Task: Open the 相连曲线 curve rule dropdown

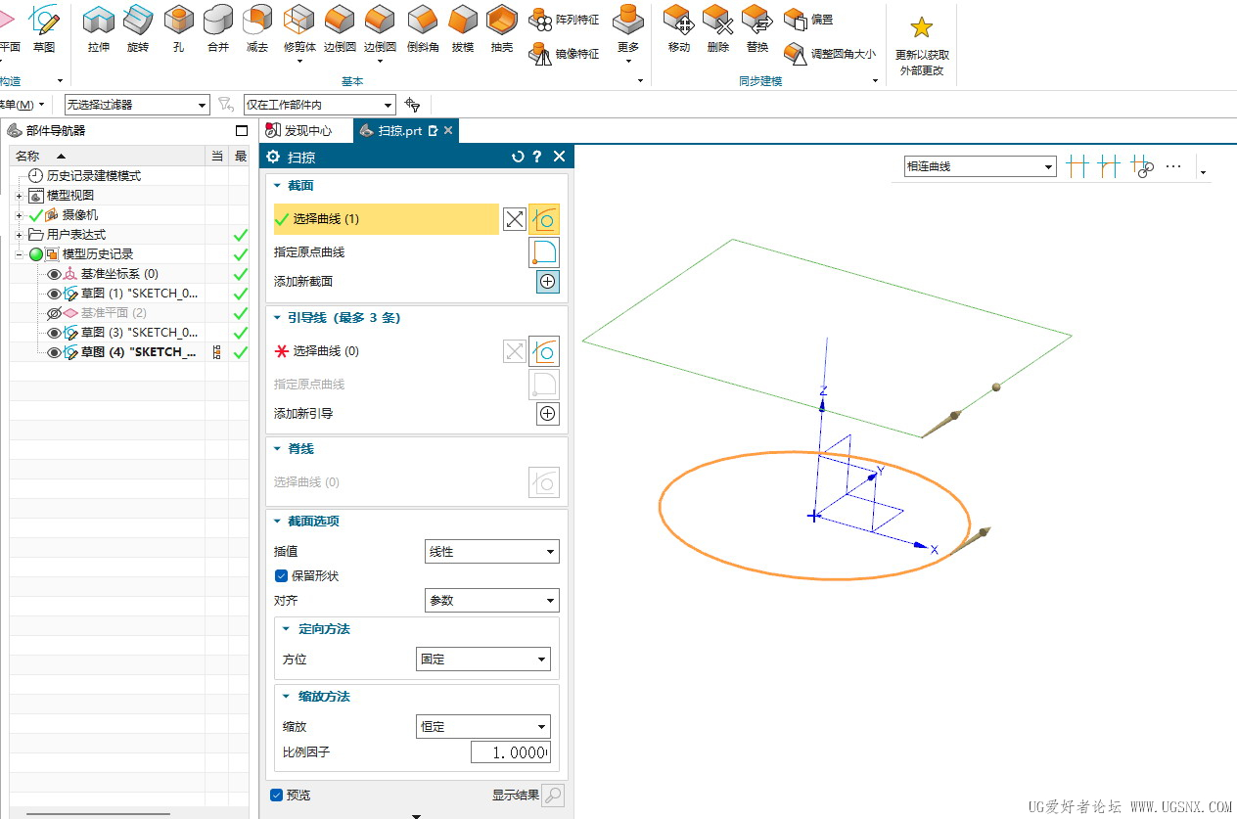Action: (981, 166)
